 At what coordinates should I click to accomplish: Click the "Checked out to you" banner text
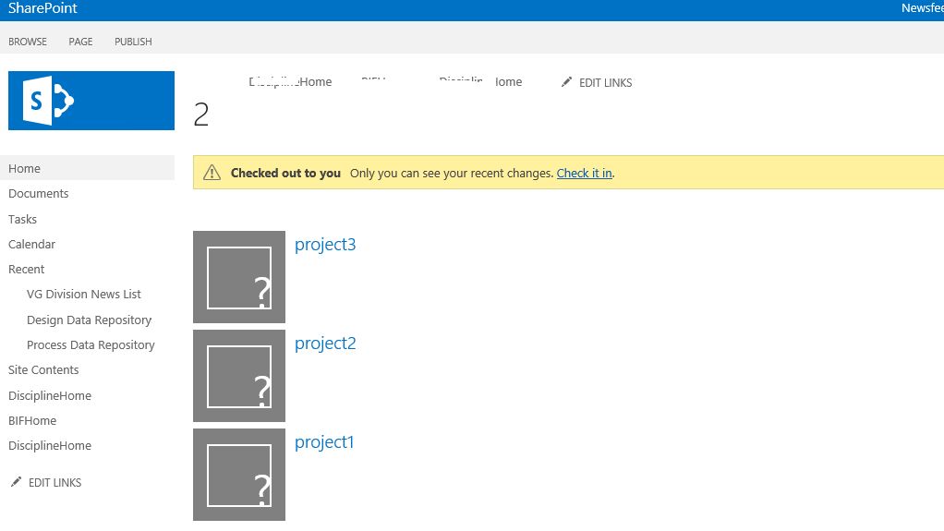click(x=286, y=174)
